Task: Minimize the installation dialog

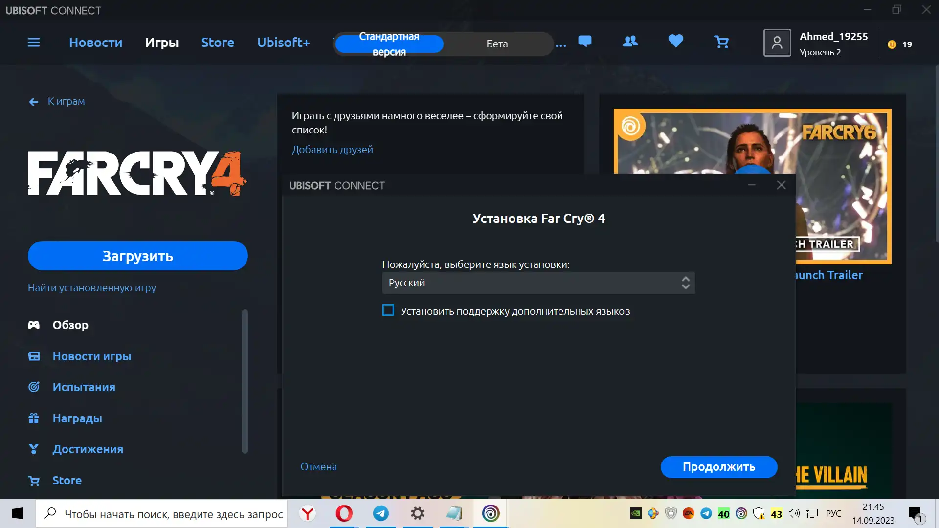Action: pos(752,185)
